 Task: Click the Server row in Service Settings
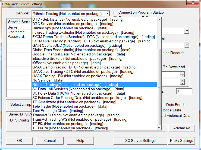click(19, 27)
